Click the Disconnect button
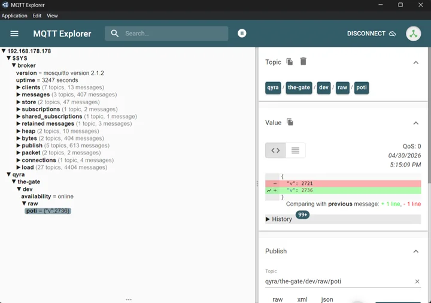 pyautogui.click(x=371, y=34)
